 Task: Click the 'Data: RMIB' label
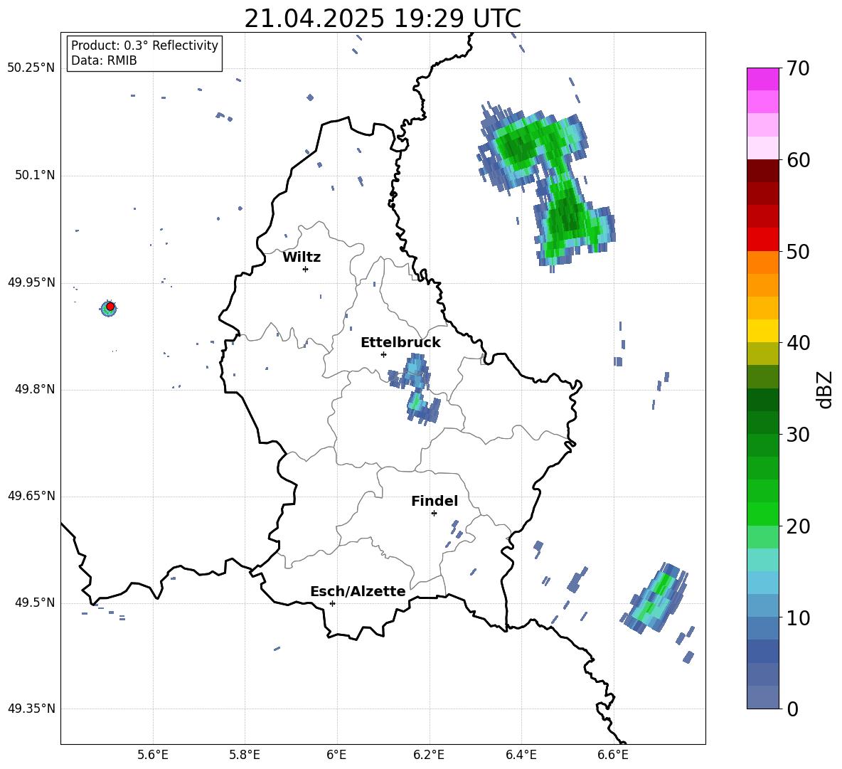tap(104, 60)
